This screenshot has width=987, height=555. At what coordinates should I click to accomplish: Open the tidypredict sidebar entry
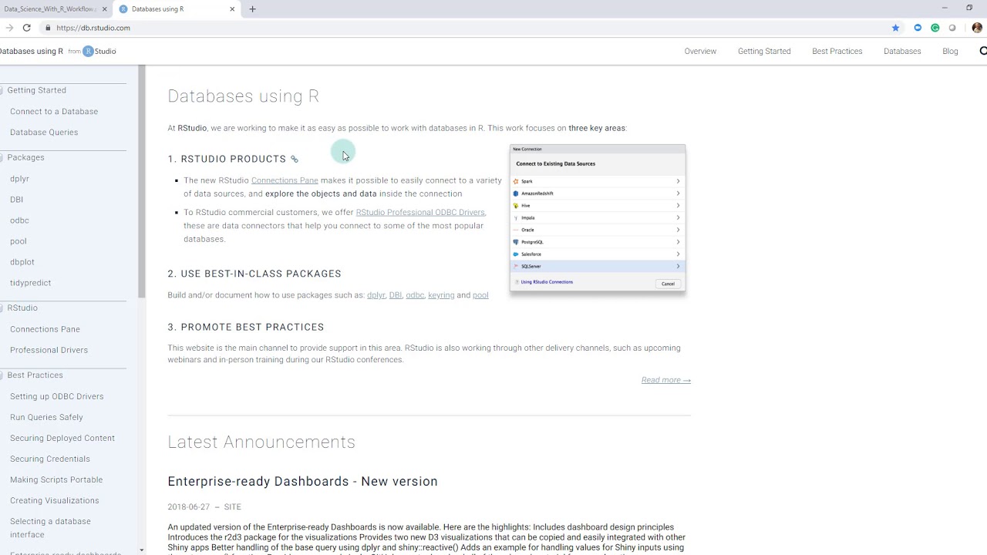pos(30,283)
